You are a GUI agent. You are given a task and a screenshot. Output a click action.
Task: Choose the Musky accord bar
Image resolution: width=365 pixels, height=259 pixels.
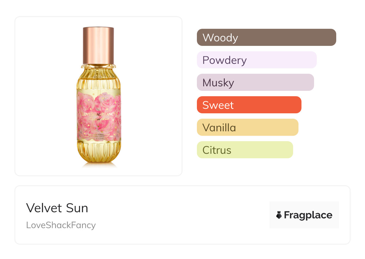tap(255, 82)
